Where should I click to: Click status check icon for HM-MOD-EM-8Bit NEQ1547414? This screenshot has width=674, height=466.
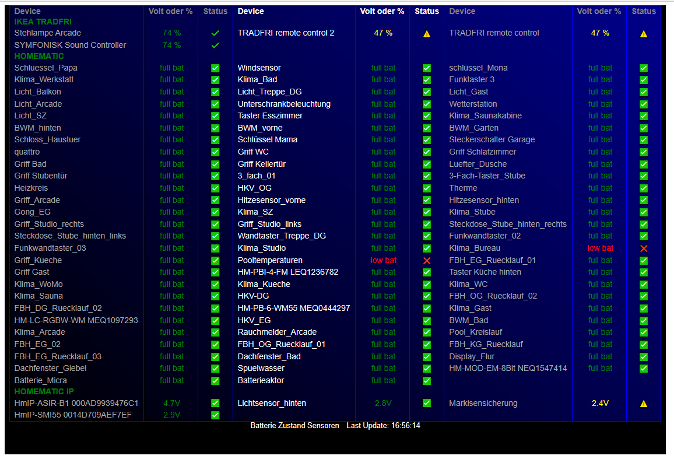point(644,369)
